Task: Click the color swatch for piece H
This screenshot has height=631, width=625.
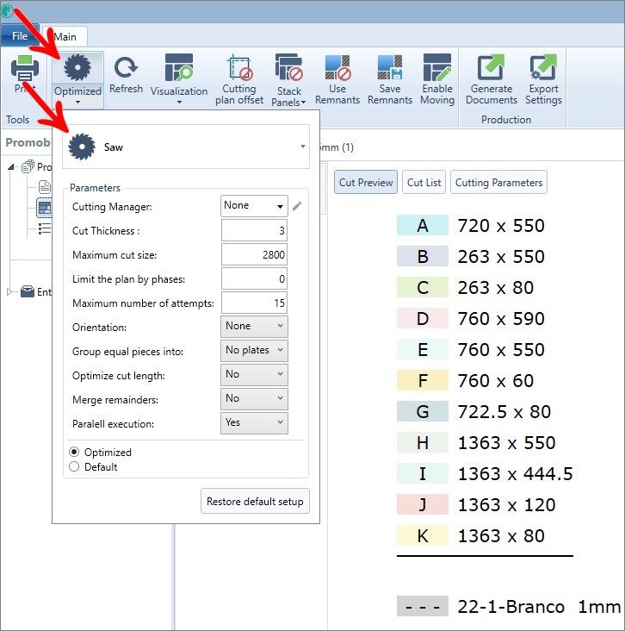Action: coord(423,443)
